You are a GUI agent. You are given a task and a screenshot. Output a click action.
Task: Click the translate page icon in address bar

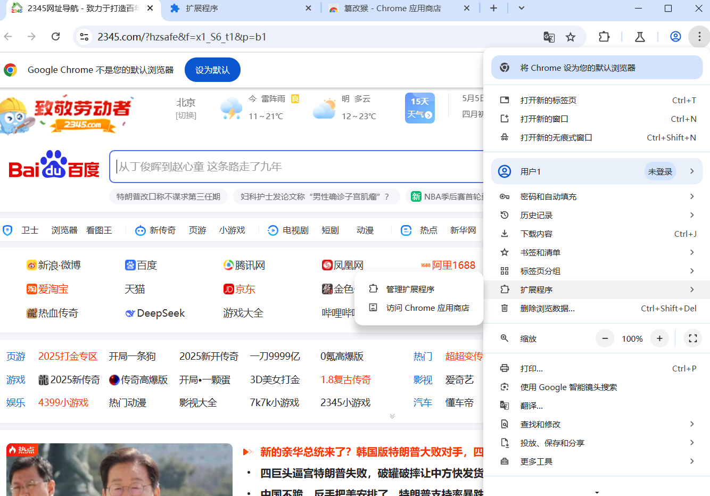(549, 37)
